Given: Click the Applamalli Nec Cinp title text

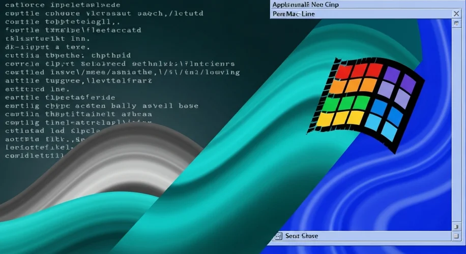Looking at the screenshot, I should coord(306,5).
